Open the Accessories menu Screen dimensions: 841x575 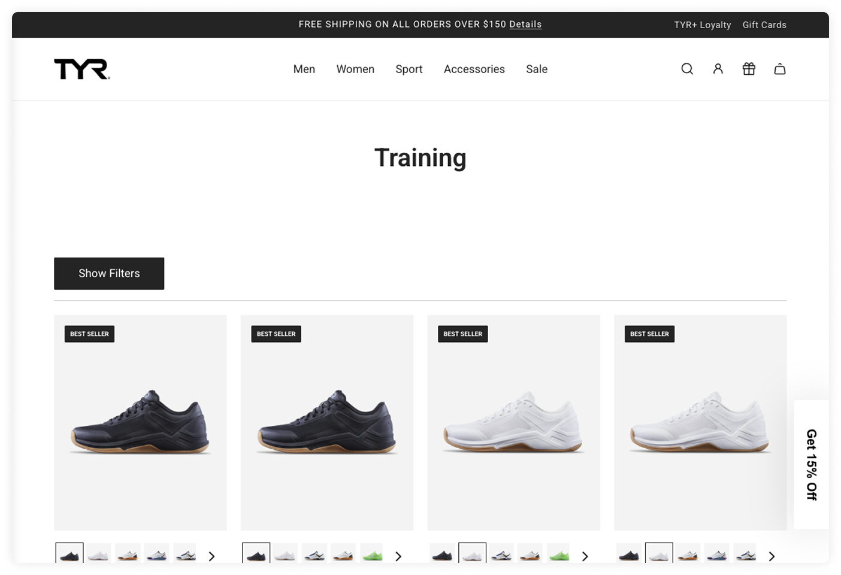pyautogui.click(x=474, y=69)
